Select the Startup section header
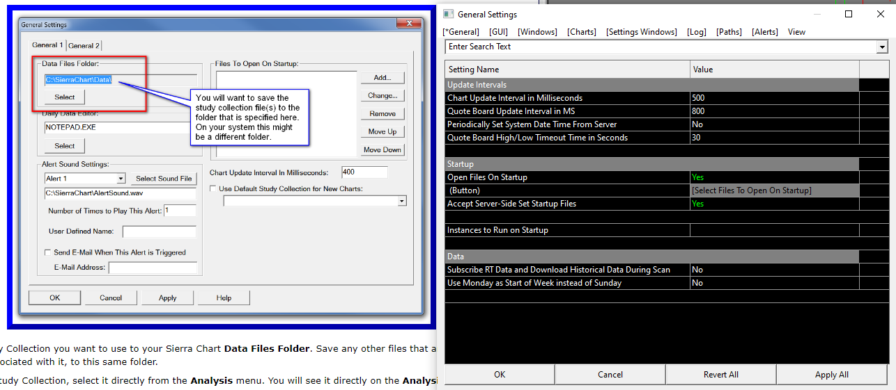Viewport: 896px width, 390px height. [651, 164]
